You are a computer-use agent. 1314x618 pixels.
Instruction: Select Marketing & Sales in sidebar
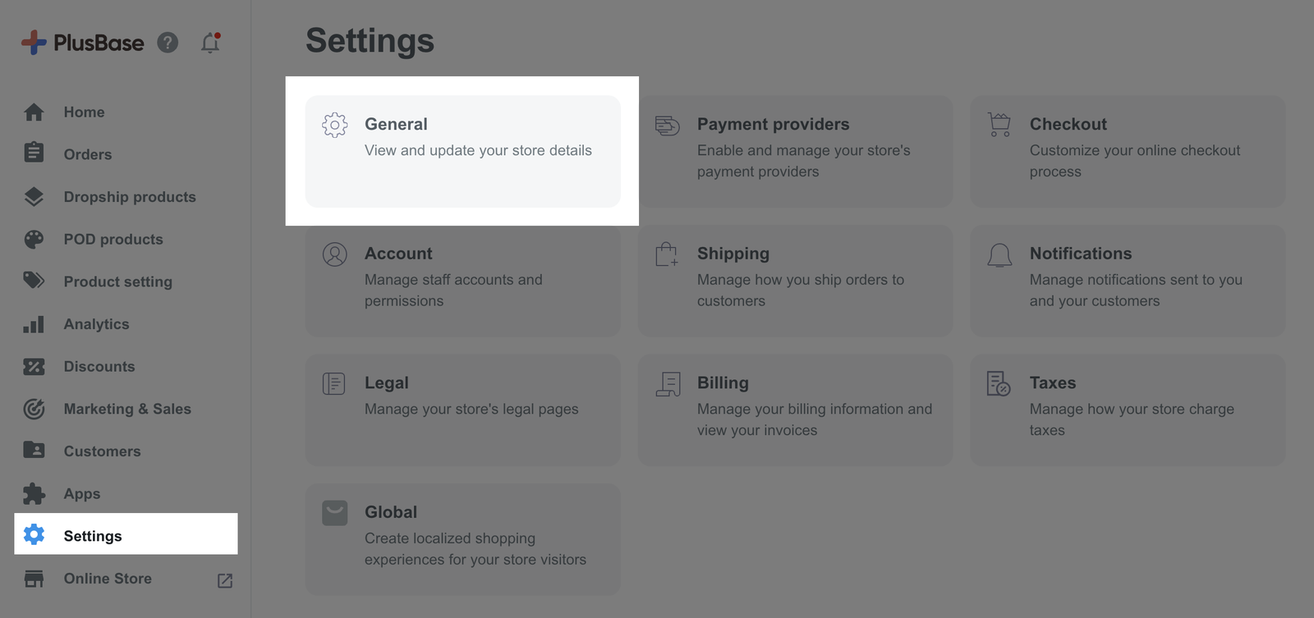pyautogui.click(x=126, y=409)
